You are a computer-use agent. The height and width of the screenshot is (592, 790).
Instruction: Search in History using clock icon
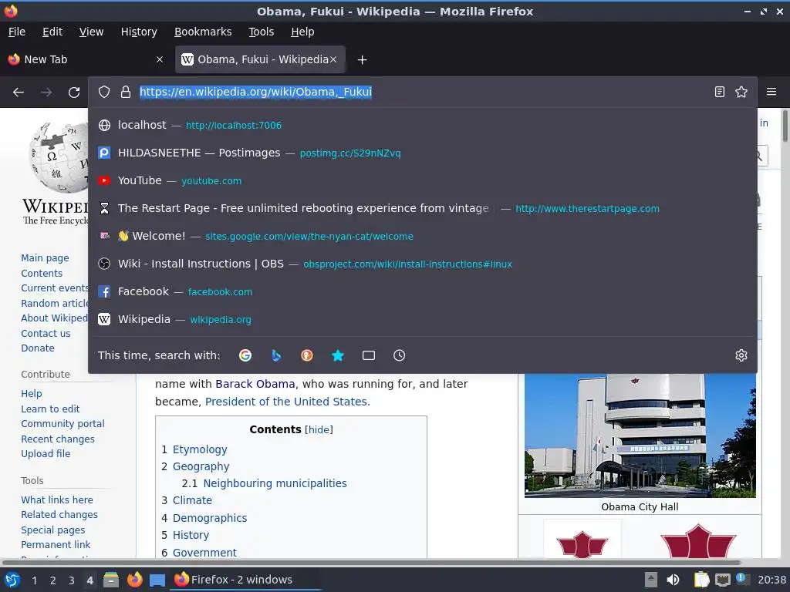click(x=399, y=355)
